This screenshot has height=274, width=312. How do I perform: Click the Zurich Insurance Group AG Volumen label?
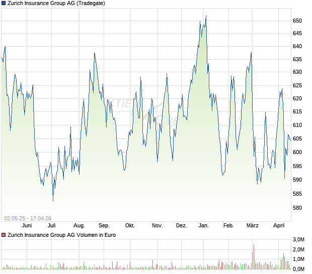[x=61, y=235]
